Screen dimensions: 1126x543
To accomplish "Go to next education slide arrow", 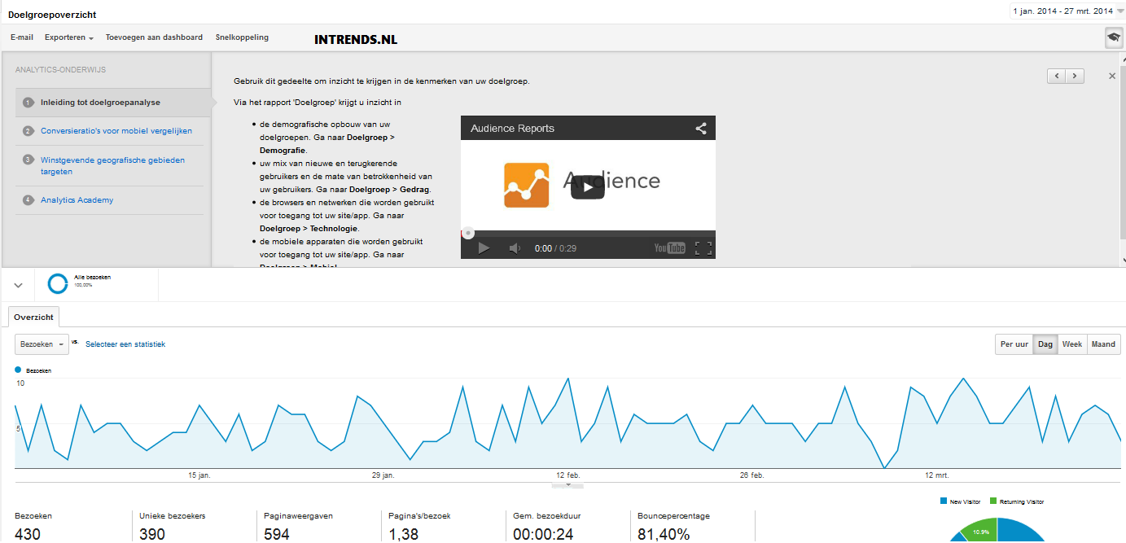I will pyautogui.click(x=1075, y=76).
